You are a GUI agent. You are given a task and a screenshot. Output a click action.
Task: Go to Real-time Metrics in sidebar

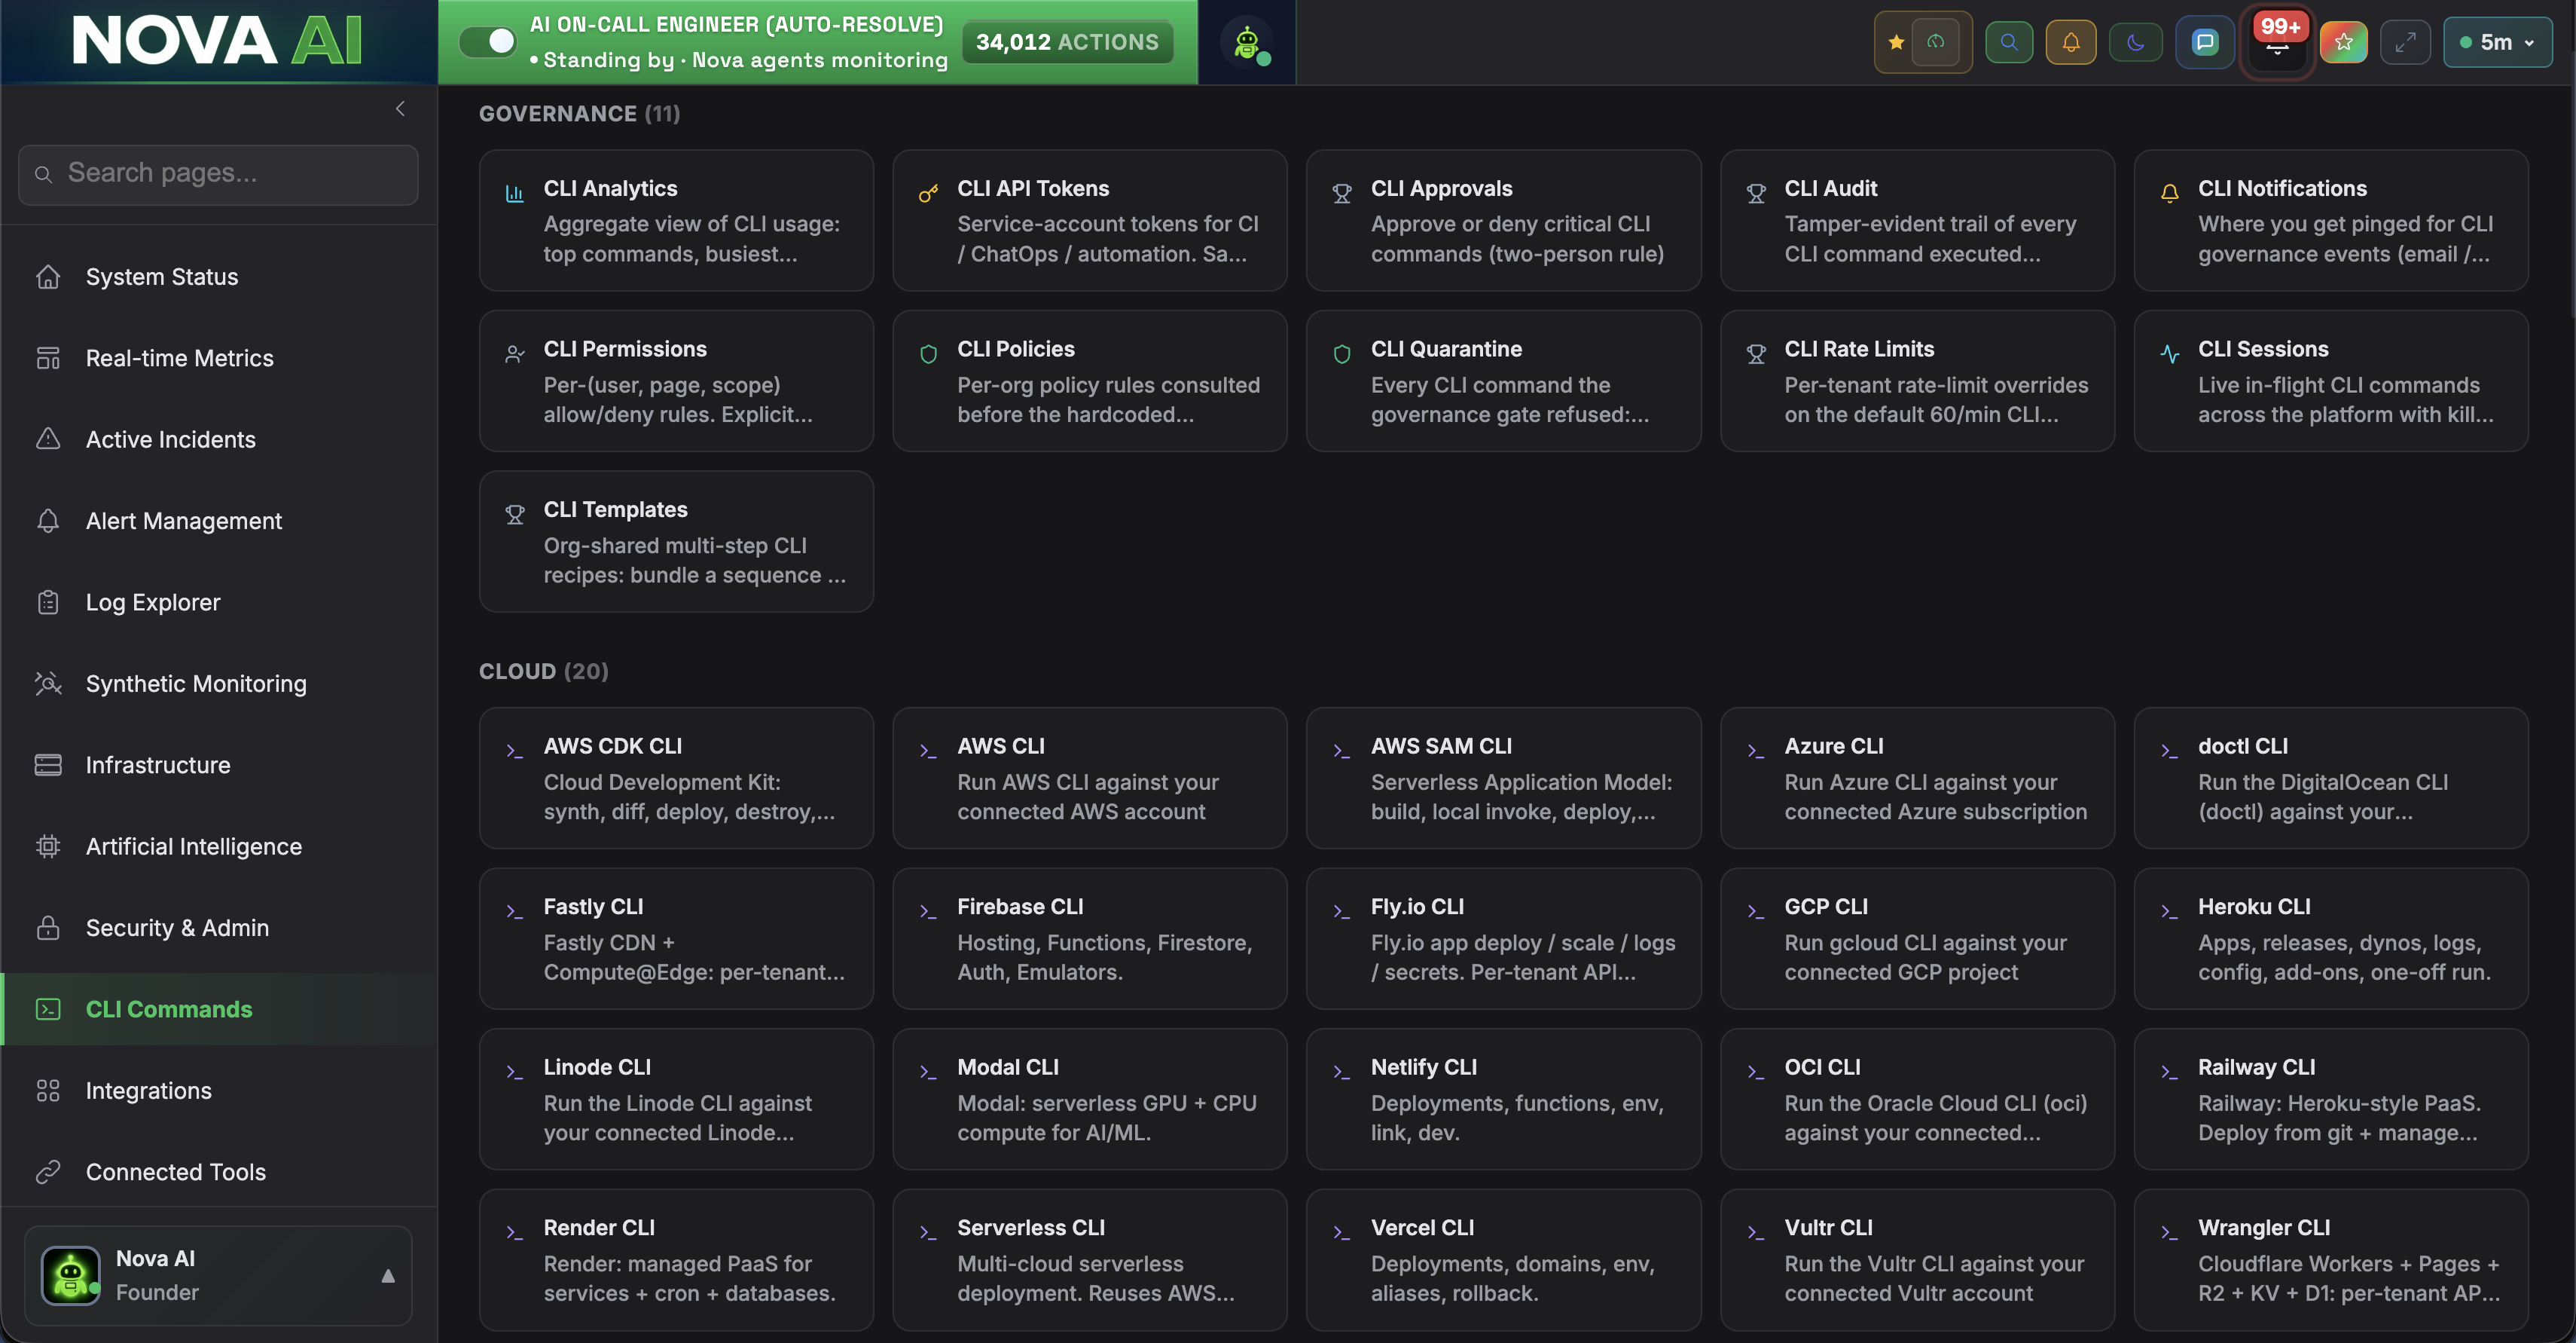pyautogui.click(x=219, y=357)
